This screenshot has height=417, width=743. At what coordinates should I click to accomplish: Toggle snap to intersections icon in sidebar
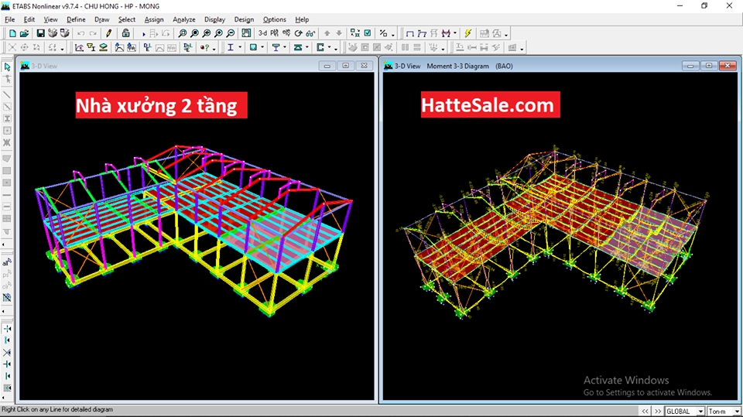click(7, 352)
